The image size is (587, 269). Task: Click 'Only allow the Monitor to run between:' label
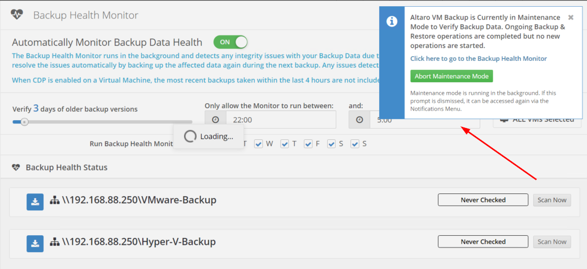pyautogui.click(x=269, y=105)
